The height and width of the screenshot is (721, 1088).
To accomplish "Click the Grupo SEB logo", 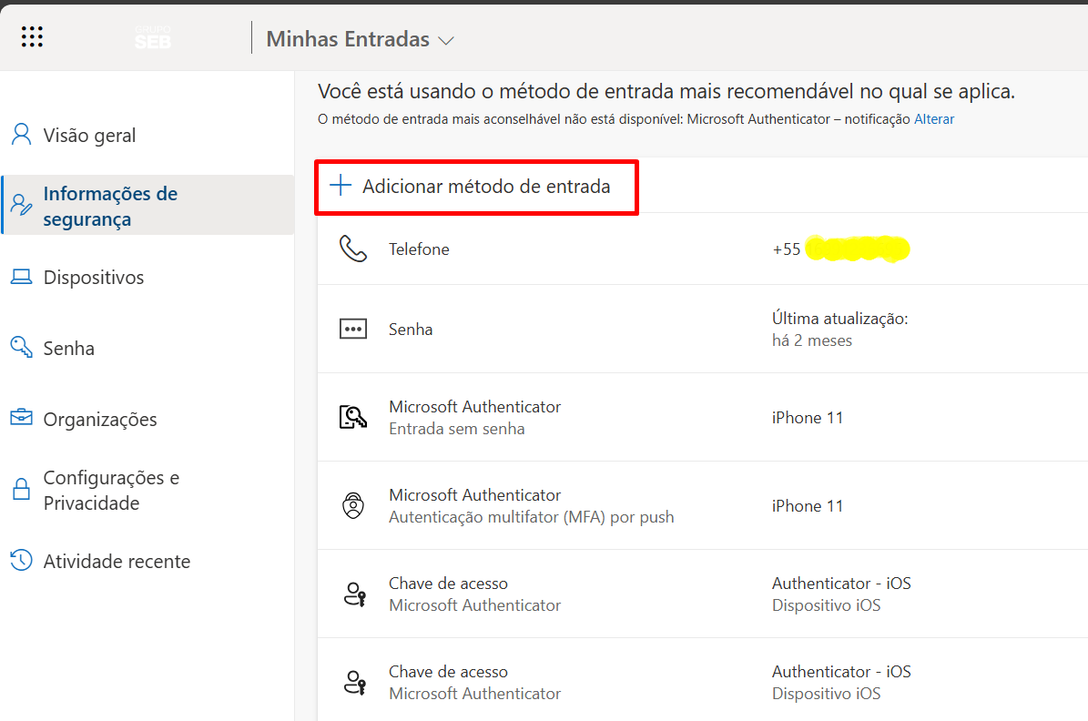I will point(153,37).
